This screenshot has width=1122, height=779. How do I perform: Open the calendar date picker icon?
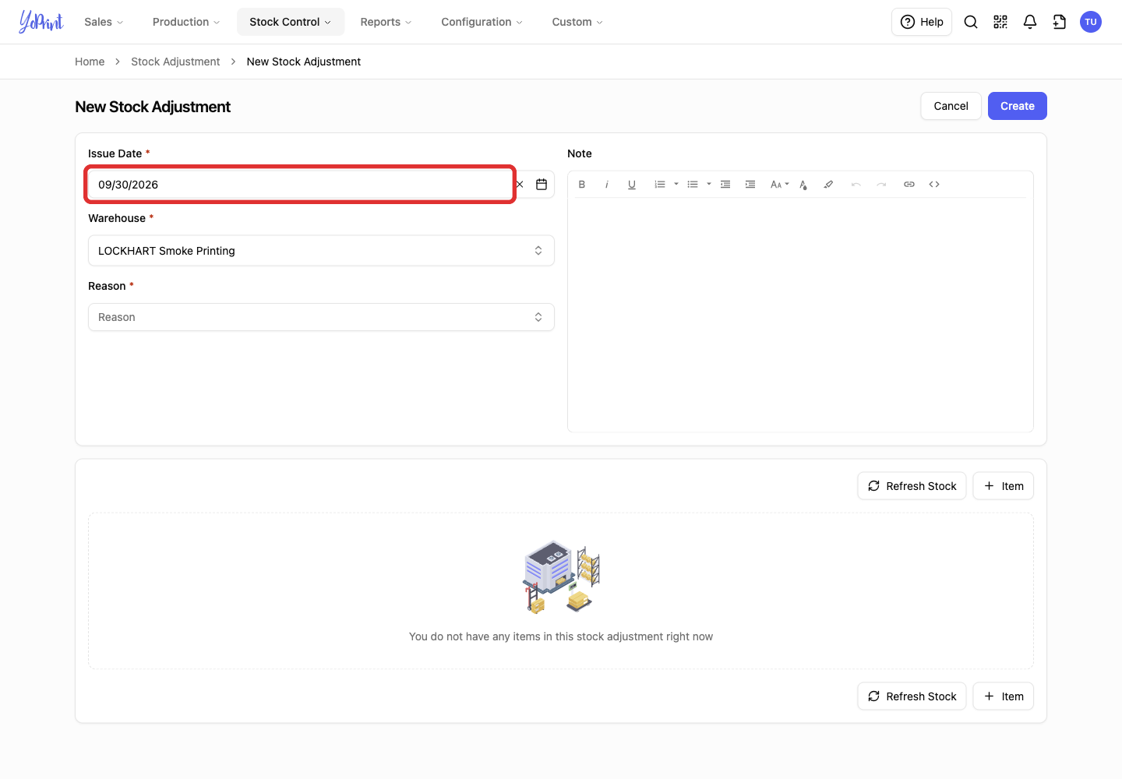point(542,185)
